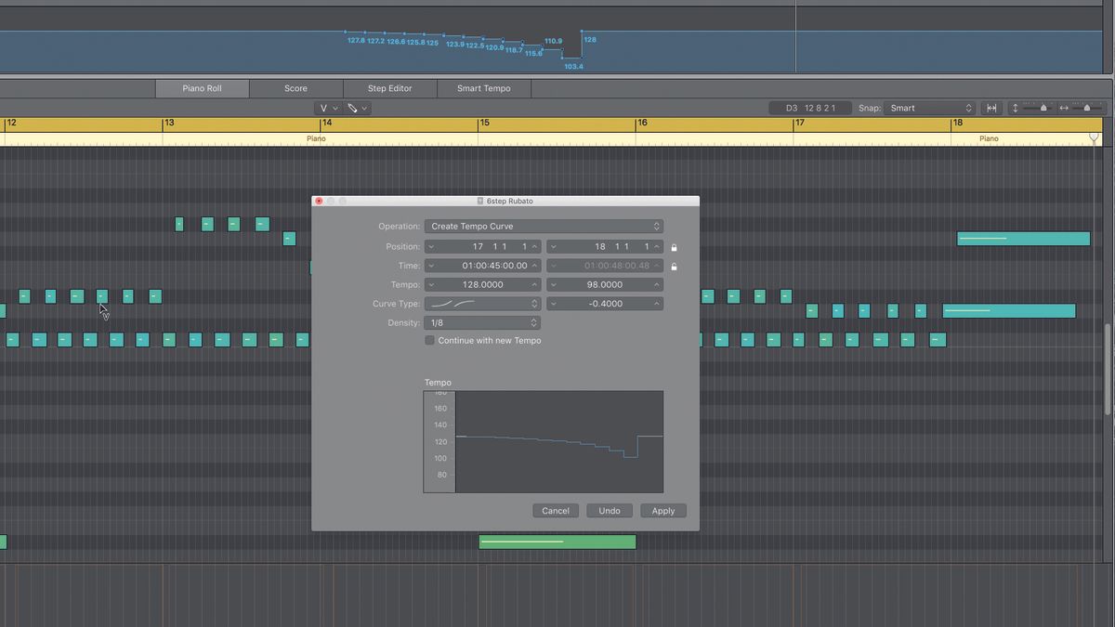Click the Apply button in the dialog
The width and height of the screenshot is (1115, 627).
[x=662, y=510]
